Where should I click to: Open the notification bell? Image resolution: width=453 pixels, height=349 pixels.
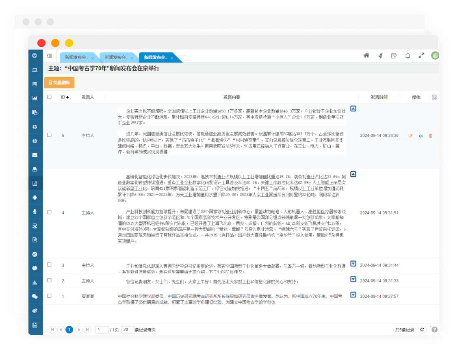(x=407, y=56)
